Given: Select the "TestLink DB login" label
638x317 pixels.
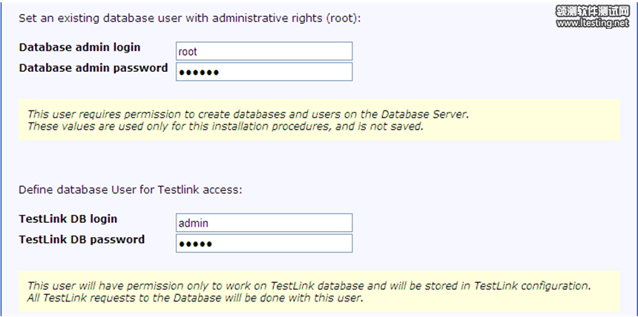Looking at the screenshot, I should pyautogui.click(x=68, y=219).
